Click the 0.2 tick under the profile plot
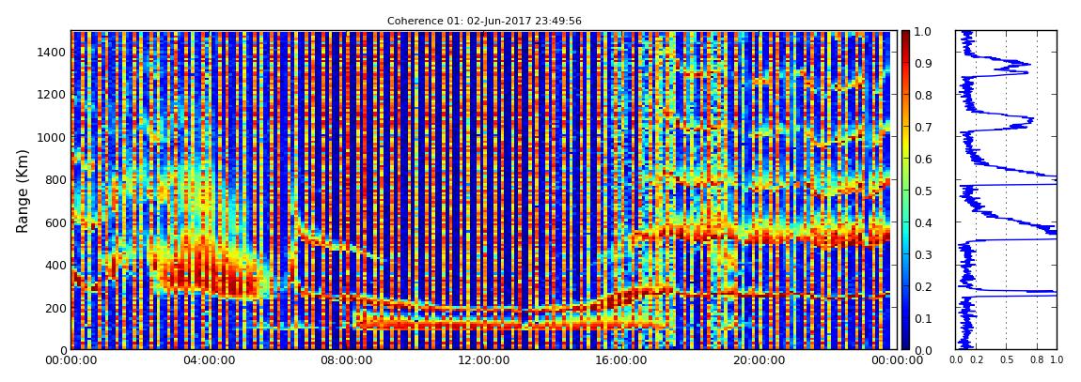The image size is (1081, 382). tap(977, 360)
